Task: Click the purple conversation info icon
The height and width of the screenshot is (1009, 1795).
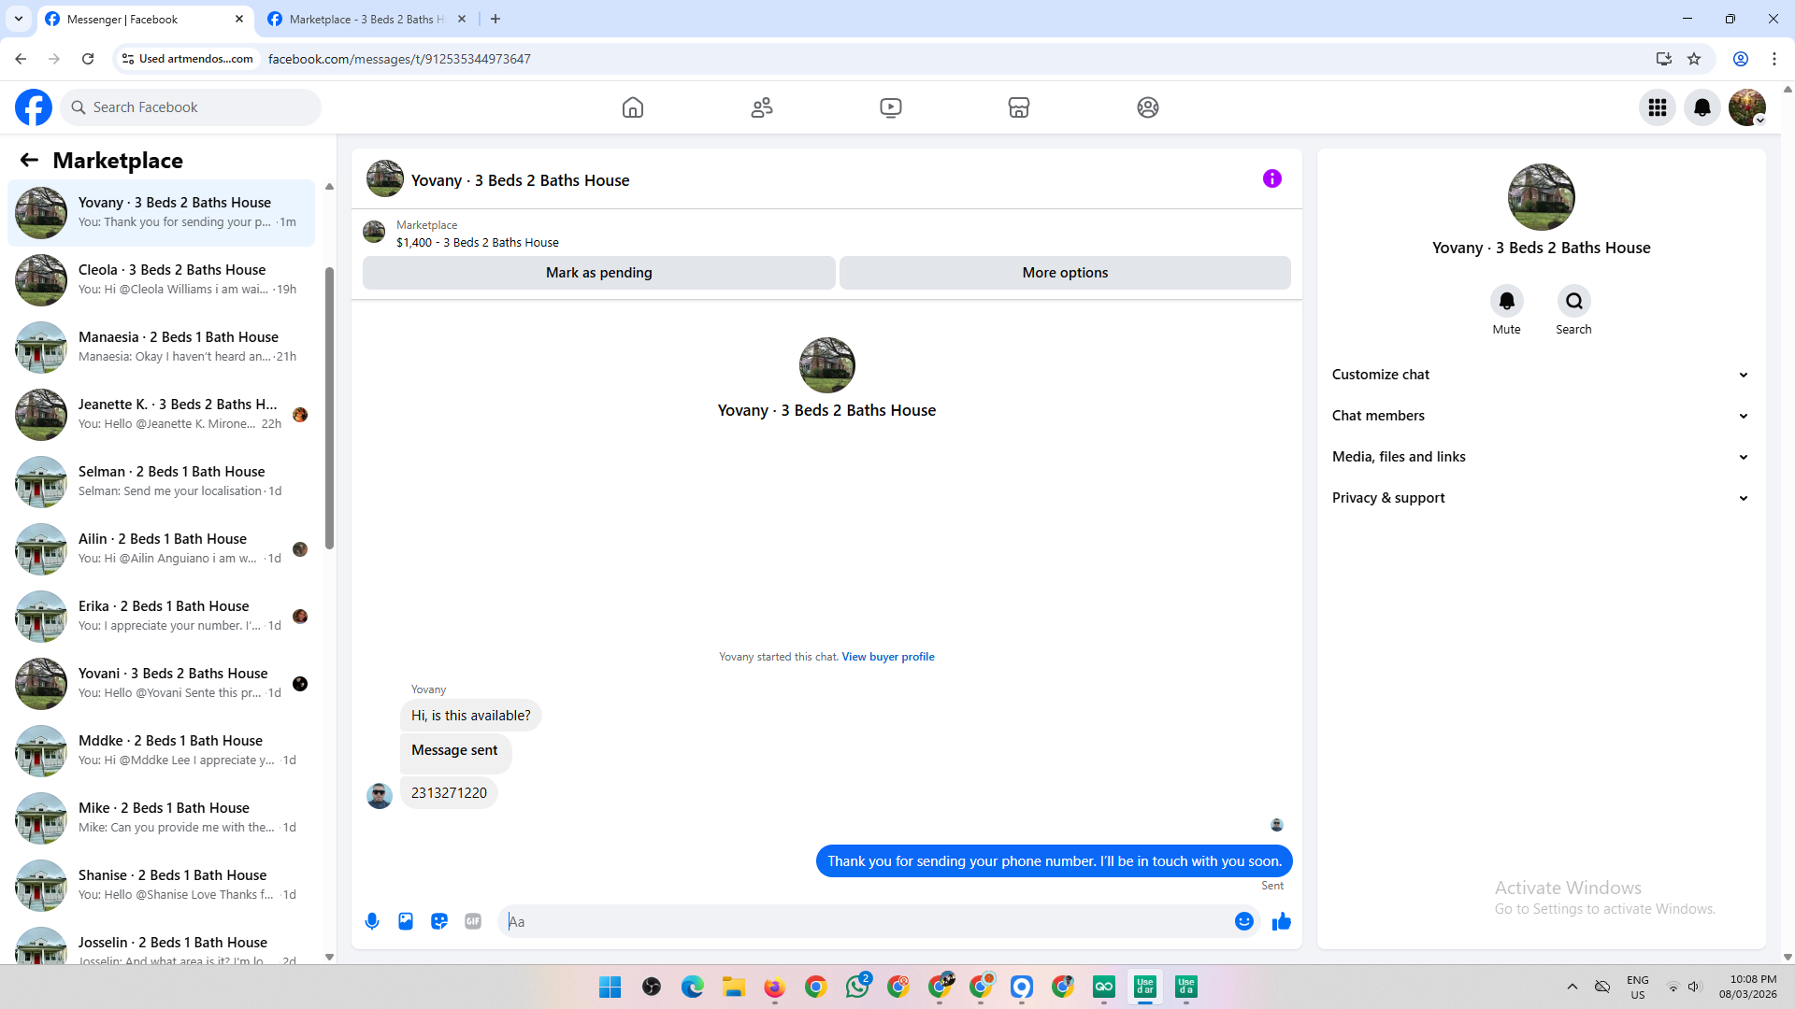Action: click(1271, 178)
